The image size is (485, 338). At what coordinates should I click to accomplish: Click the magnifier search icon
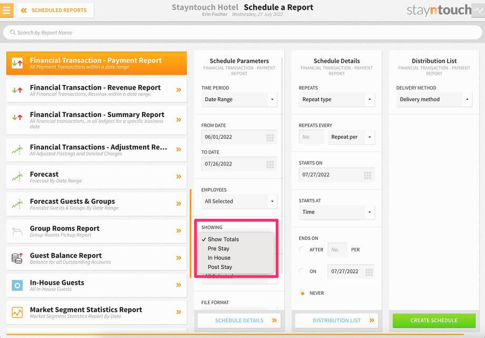pos(12,33)
